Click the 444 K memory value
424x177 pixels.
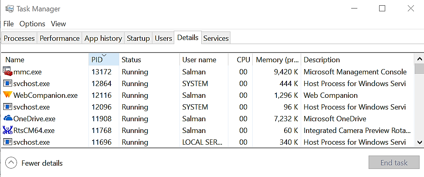(x=289, y=84)
